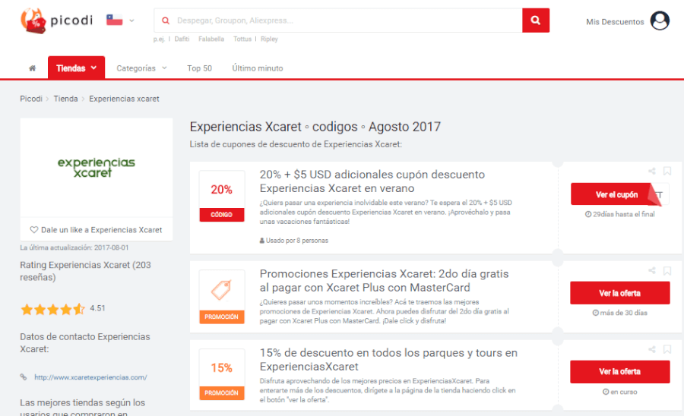Open the Chile country flag selector
Viewport: 684px width, 416px height.
pos(119,20)
